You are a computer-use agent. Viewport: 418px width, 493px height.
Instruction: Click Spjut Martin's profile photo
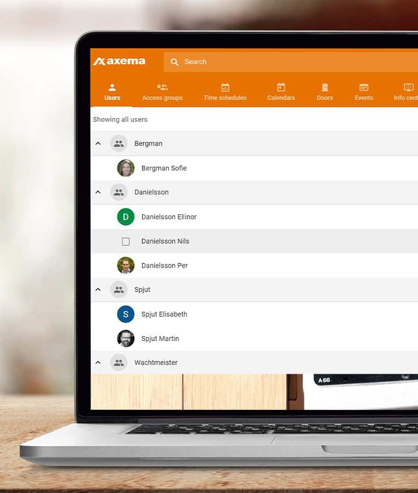[126, 338]
